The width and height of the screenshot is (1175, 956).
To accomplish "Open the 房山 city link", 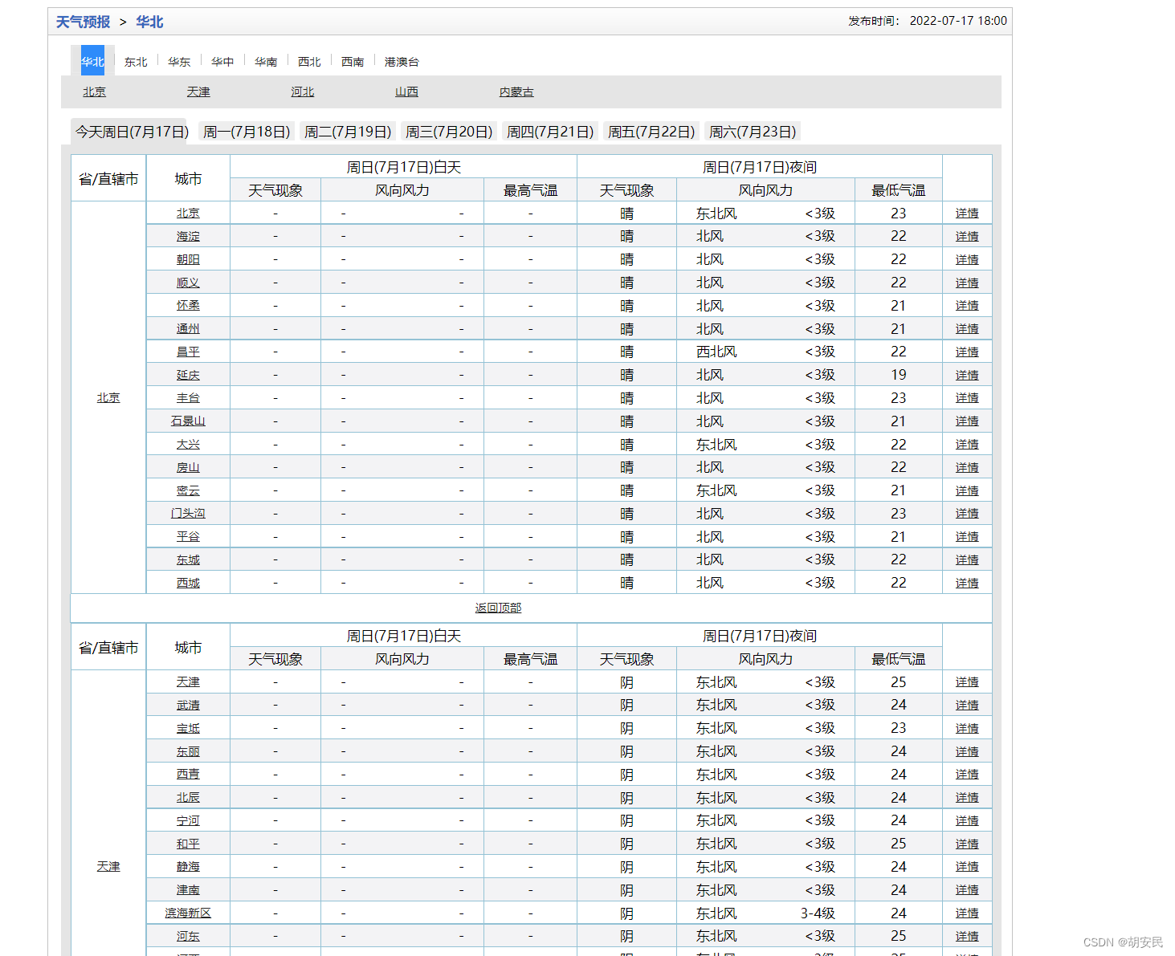I will coord(188,468).
